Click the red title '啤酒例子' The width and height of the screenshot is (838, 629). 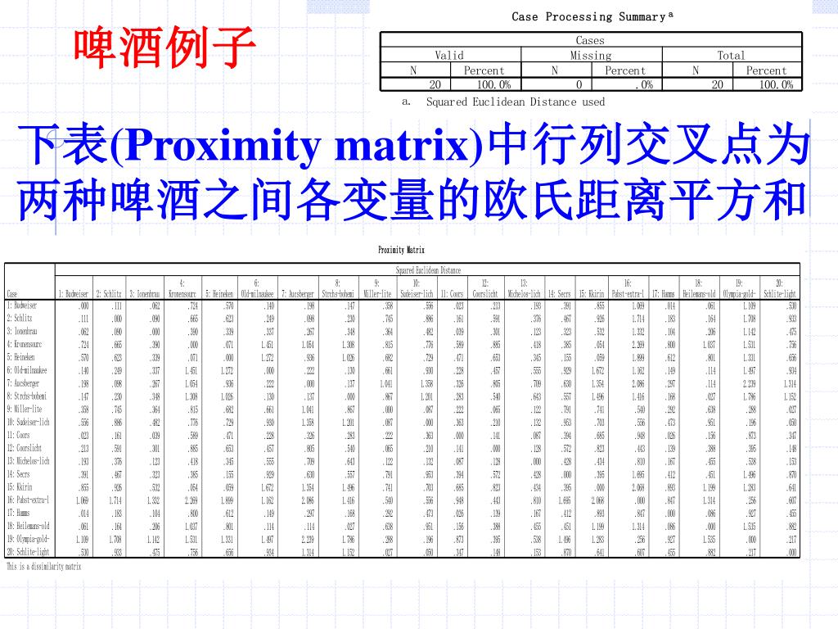pos(164,48)
